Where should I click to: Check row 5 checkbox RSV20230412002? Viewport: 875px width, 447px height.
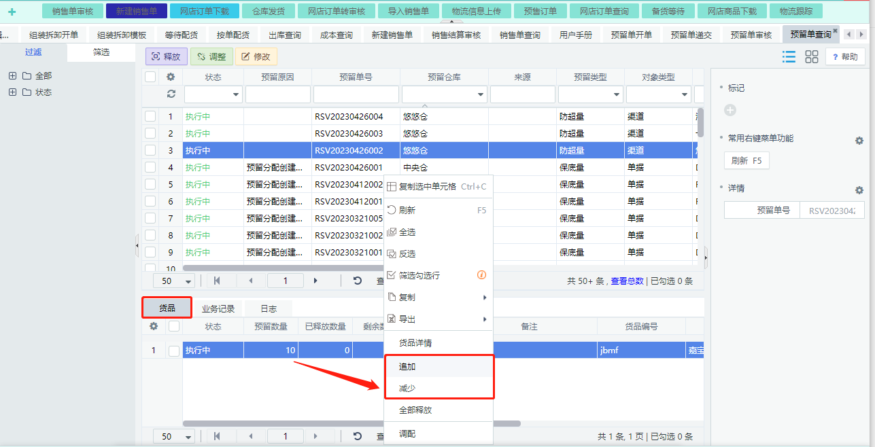[x=150, y=184]
